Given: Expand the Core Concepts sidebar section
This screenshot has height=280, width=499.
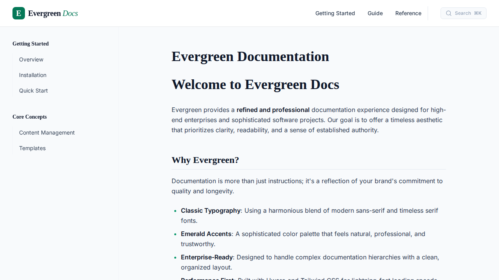Looking at the screenshot, I should click(30, 117).
